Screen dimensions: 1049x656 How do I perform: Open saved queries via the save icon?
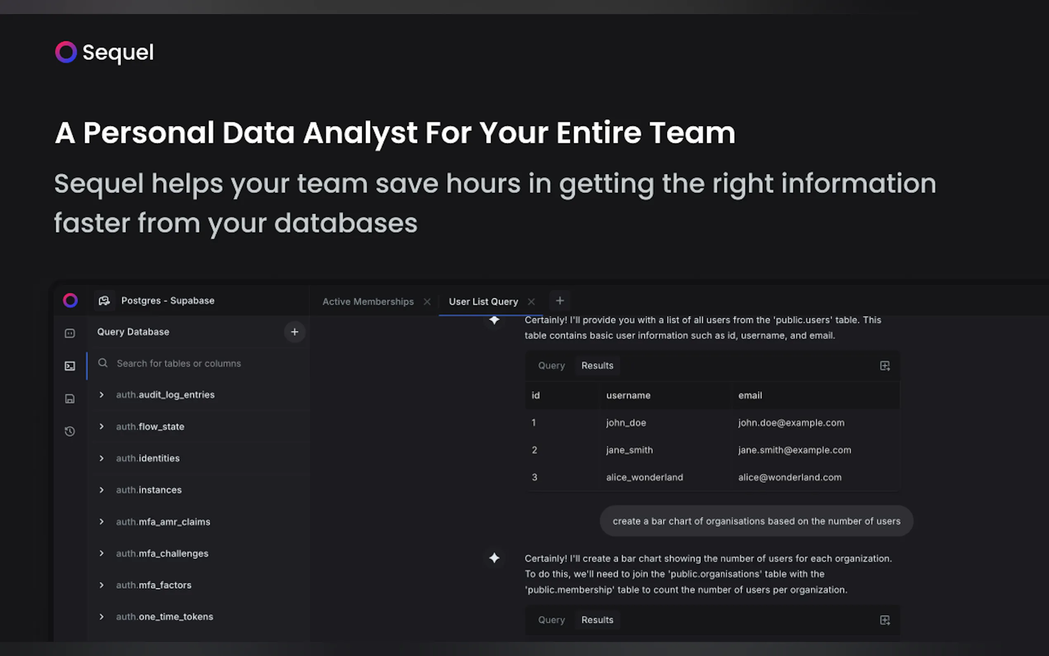coord(70,399)
